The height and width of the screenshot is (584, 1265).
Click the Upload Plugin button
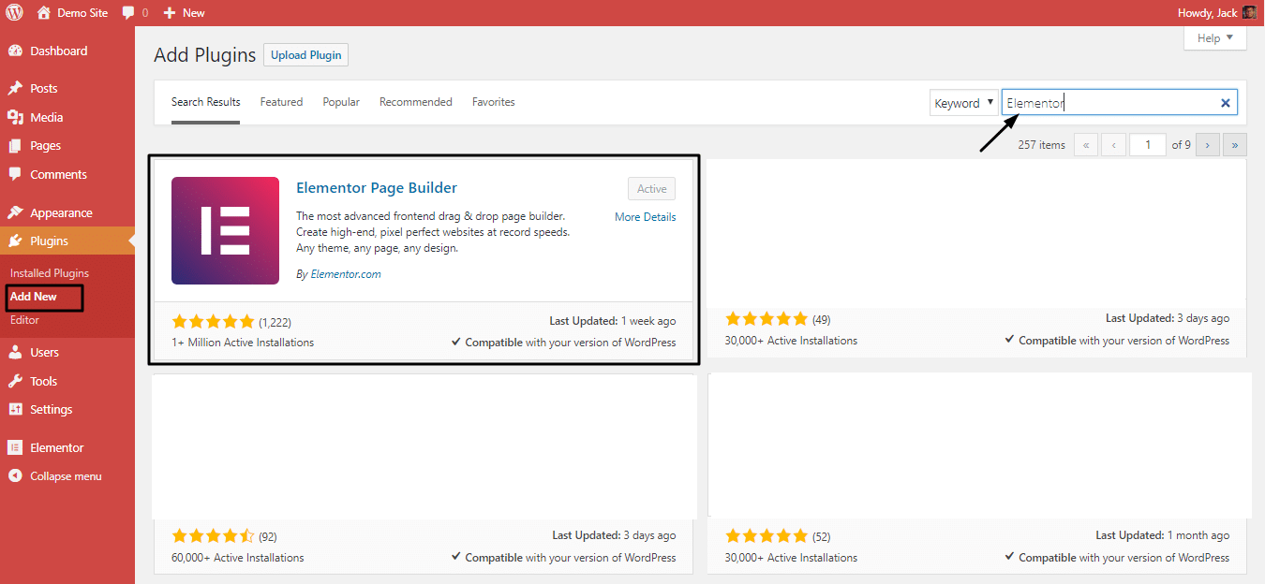(305, 55)
